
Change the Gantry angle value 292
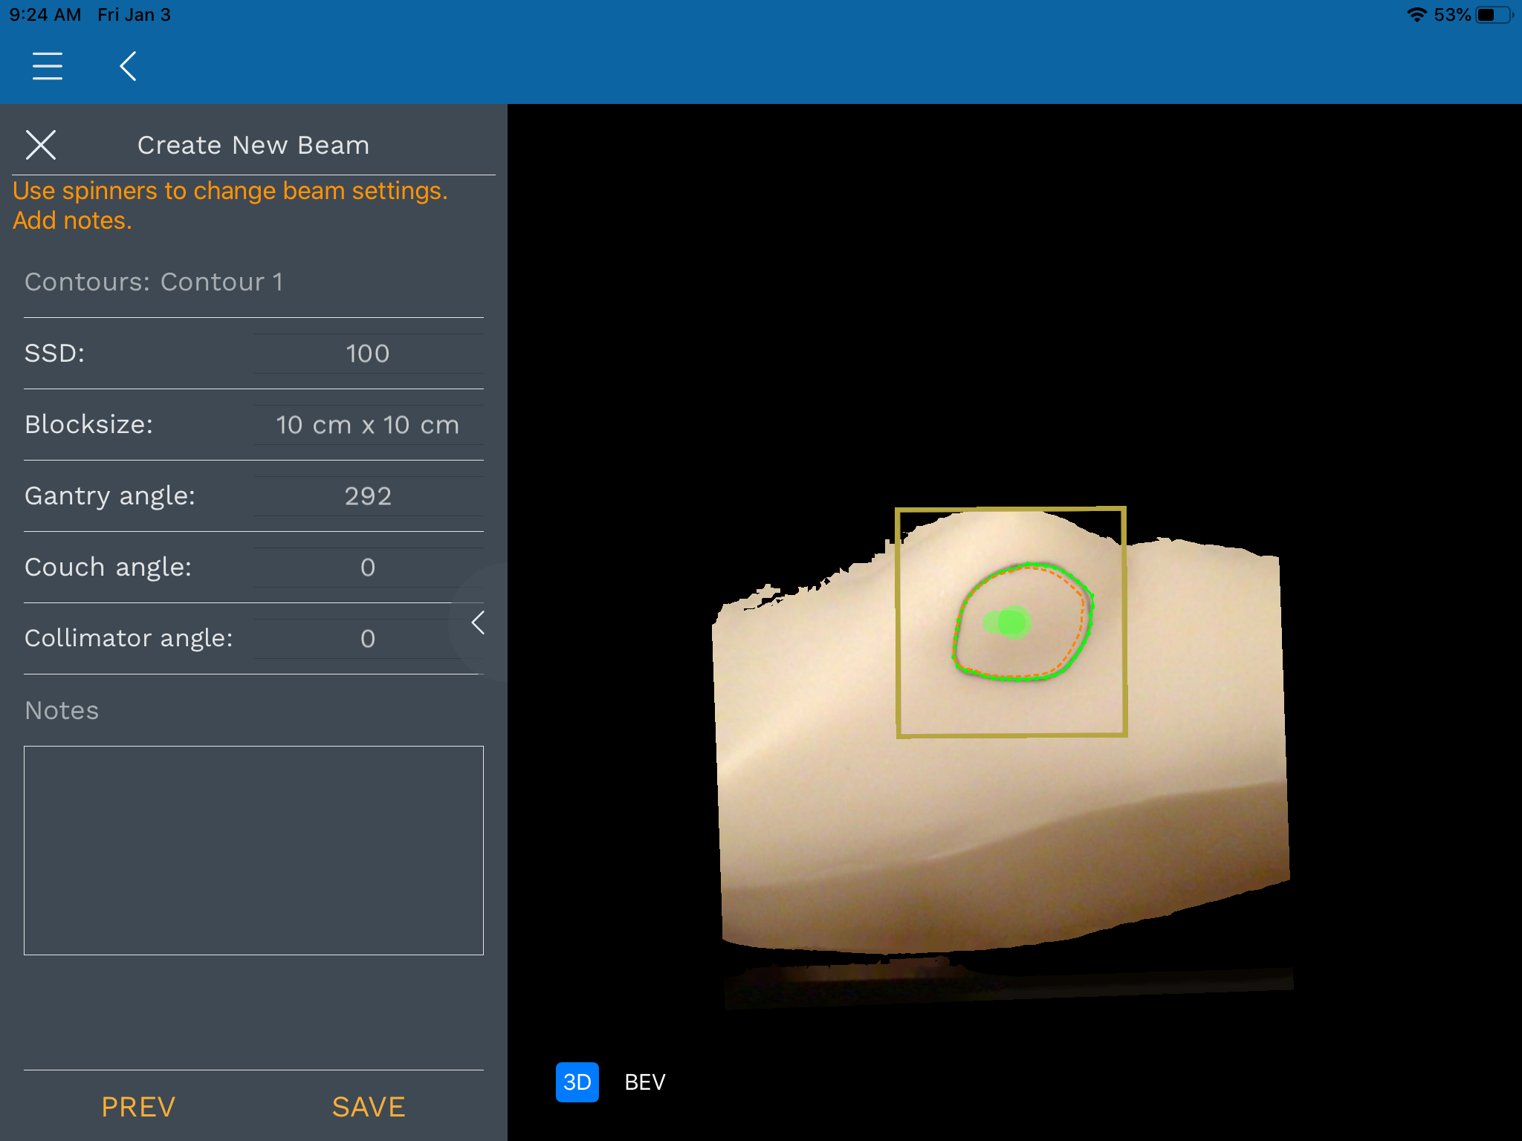tap(368, 496)
